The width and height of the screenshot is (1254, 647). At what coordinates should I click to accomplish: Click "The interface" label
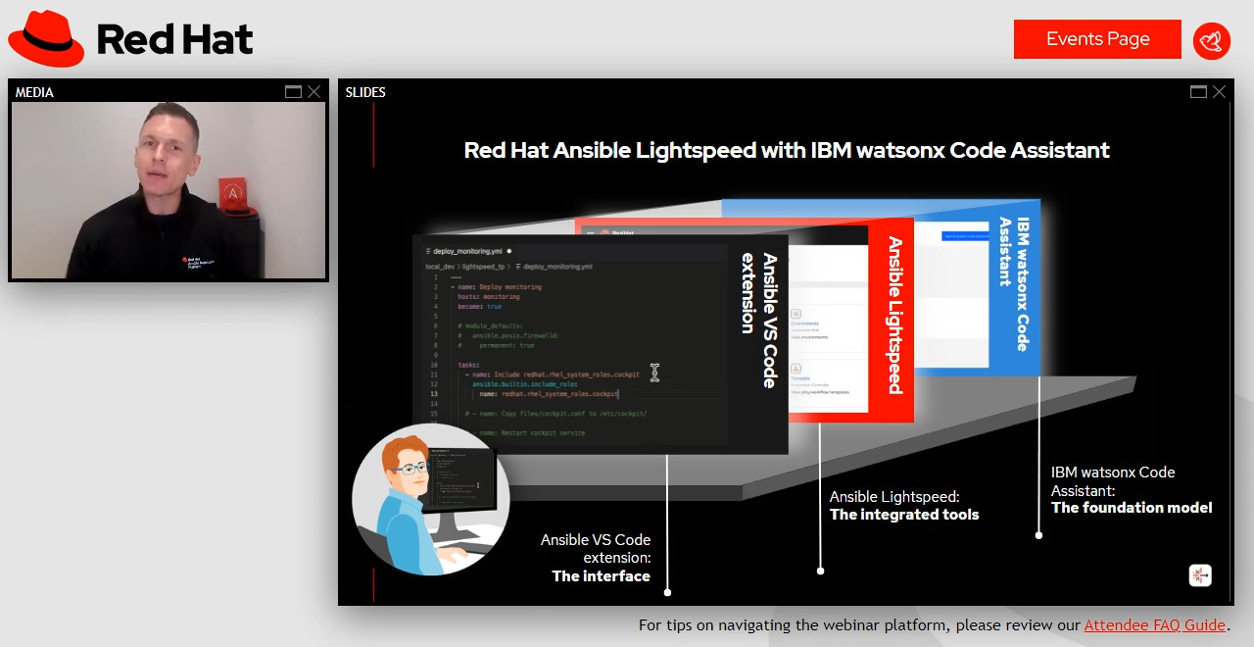point(601,576)
